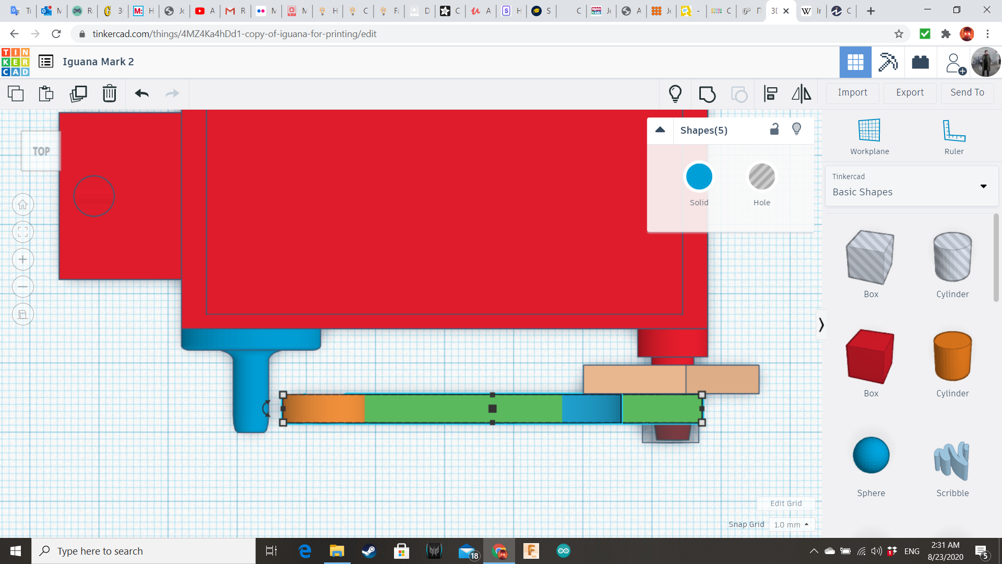Click the Duplicate and repeat icon

(78, 93)
